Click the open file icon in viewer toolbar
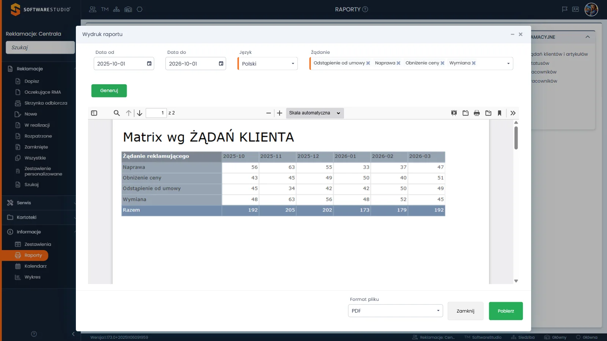 [465, 113]
